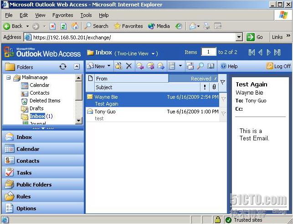Open the Media pane
The image size is (293, 224).
[x=159, y=26]
